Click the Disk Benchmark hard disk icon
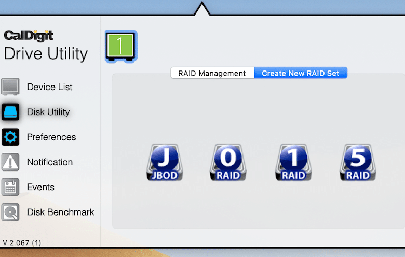 point(10,212)
